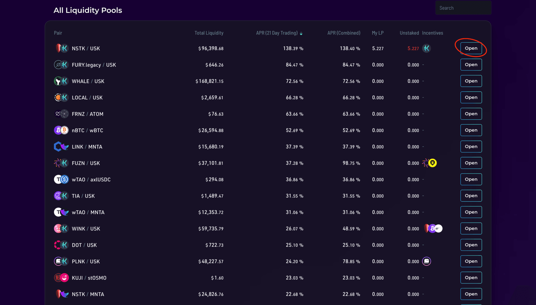Screen dimensions: 536x305
Task: Sort by APR (Combined) column header
Action: pyautogui.click(x=344, y=33)
